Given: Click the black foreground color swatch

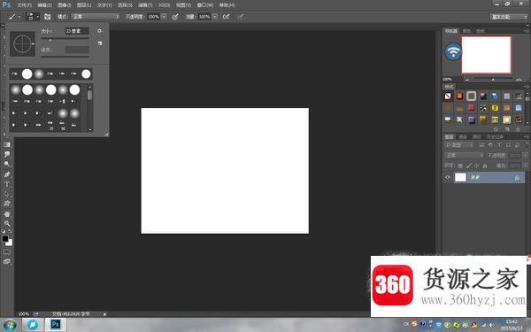Looking at the screenshot, I should (x=4, y=238).
